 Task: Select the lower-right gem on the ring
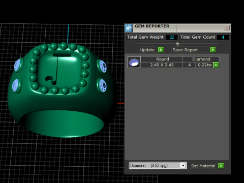102,85
